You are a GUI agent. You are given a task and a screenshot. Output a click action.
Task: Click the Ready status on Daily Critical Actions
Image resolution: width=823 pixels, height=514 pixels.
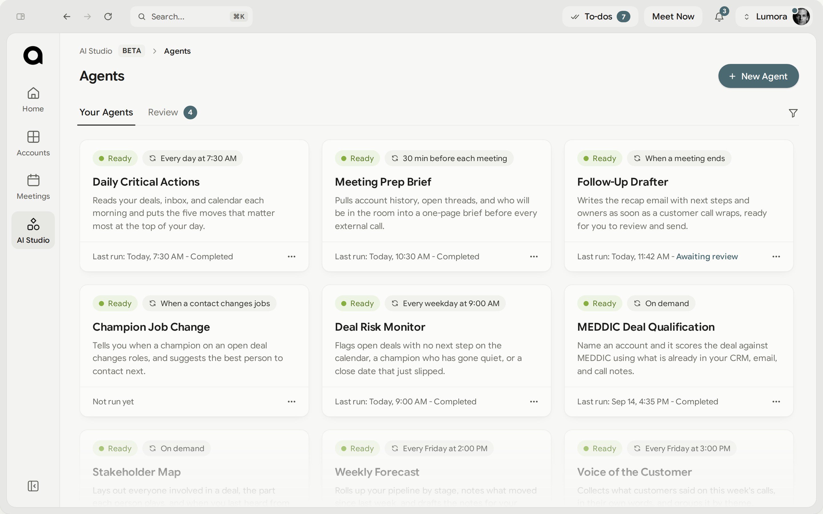pos(115,158)
